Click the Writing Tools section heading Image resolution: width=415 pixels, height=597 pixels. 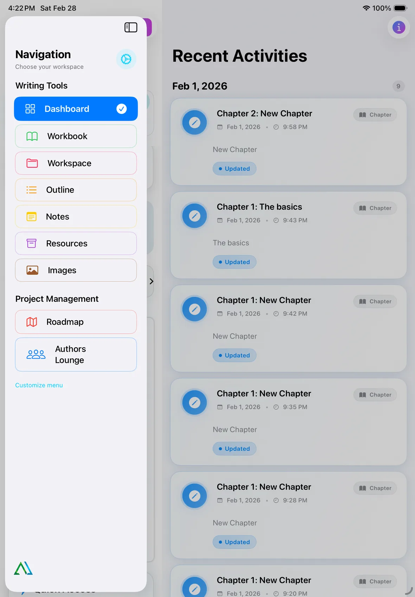(x=41, y=85)
